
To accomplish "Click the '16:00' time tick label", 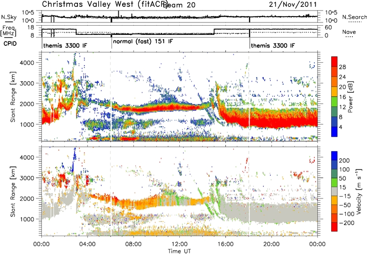I will coord(225,244).
